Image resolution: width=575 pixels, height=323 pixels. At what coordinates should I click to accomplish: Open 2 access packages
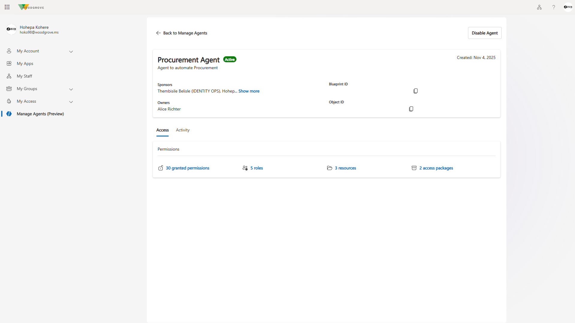tap(436, 168)
